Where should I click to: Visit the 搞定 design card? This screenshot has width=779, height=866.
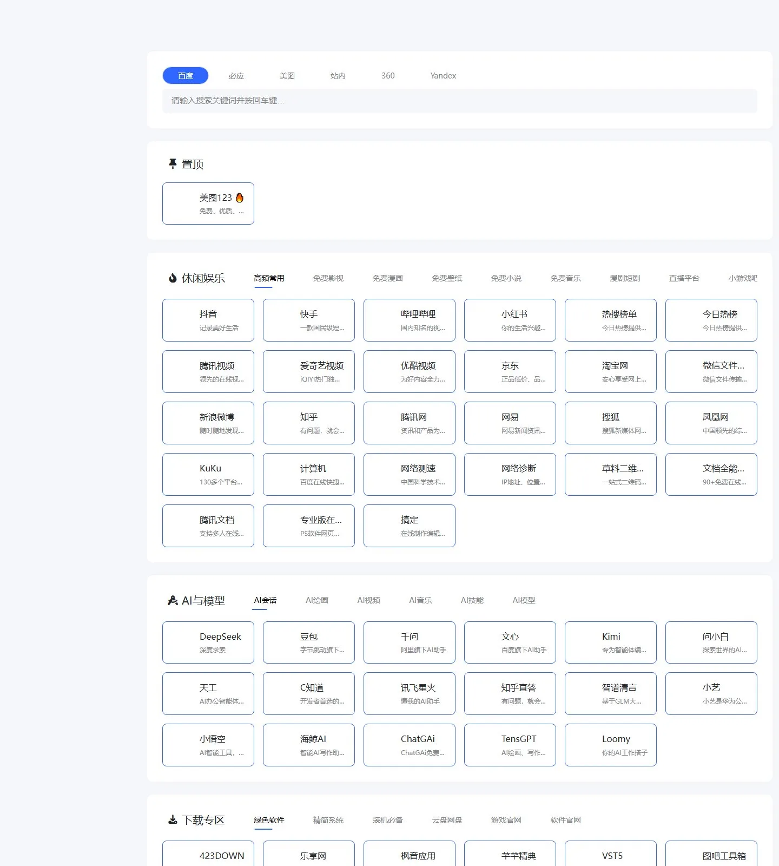tap(410, 526)
